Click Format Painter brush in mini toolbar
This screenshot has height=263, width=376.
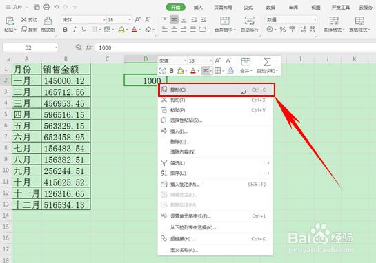230,71
